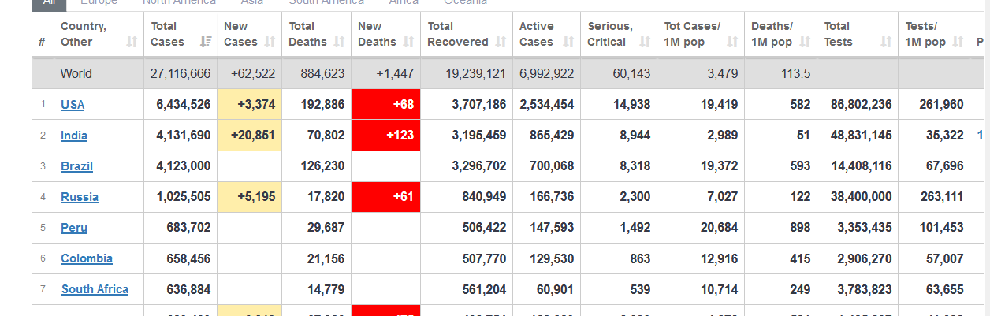Click India new cases +20,851 cell
Viewport: 990px width, 316px height.
249,135
